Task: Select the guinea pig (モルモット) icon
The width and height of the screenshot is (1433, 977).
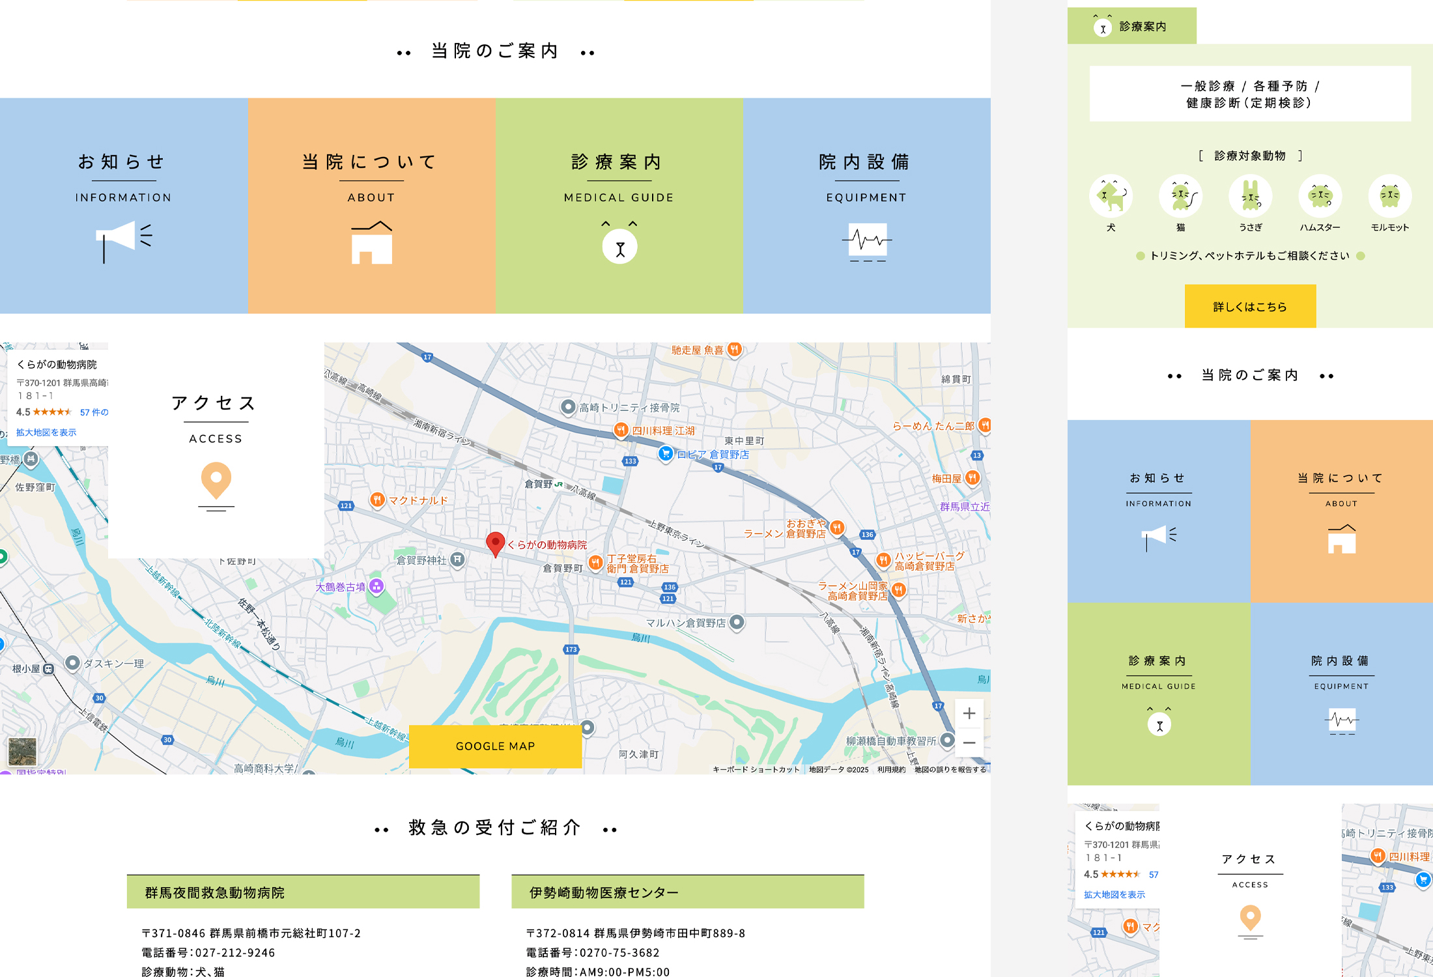Action: (1389, 196)
